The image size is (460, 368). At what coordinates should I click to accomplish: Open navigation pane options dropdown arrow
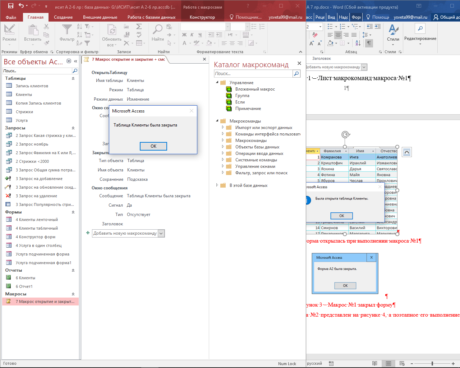(x=69, y=61)
